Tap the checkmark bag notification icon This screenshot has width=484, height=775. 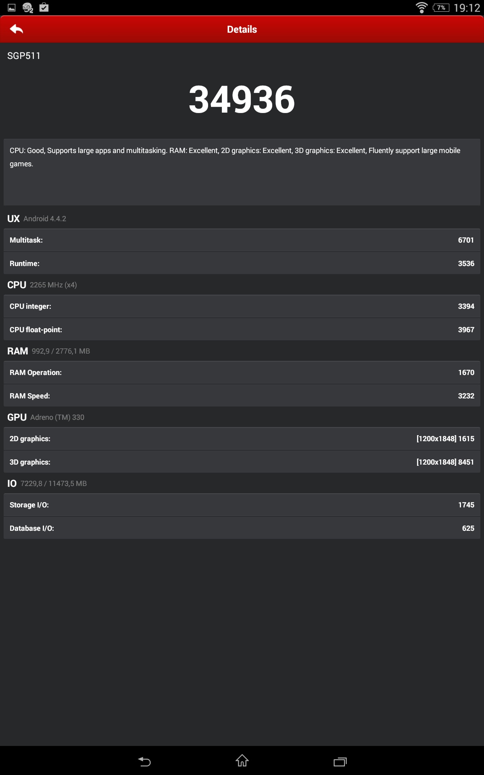coord(44,7)
